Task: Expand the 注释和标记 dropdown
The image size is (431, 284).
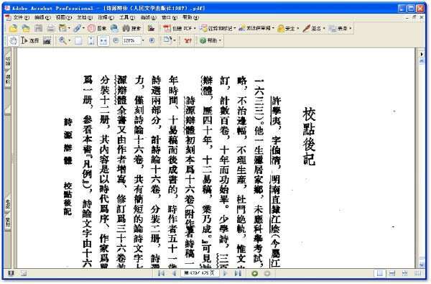Action: tap(234, 28)
